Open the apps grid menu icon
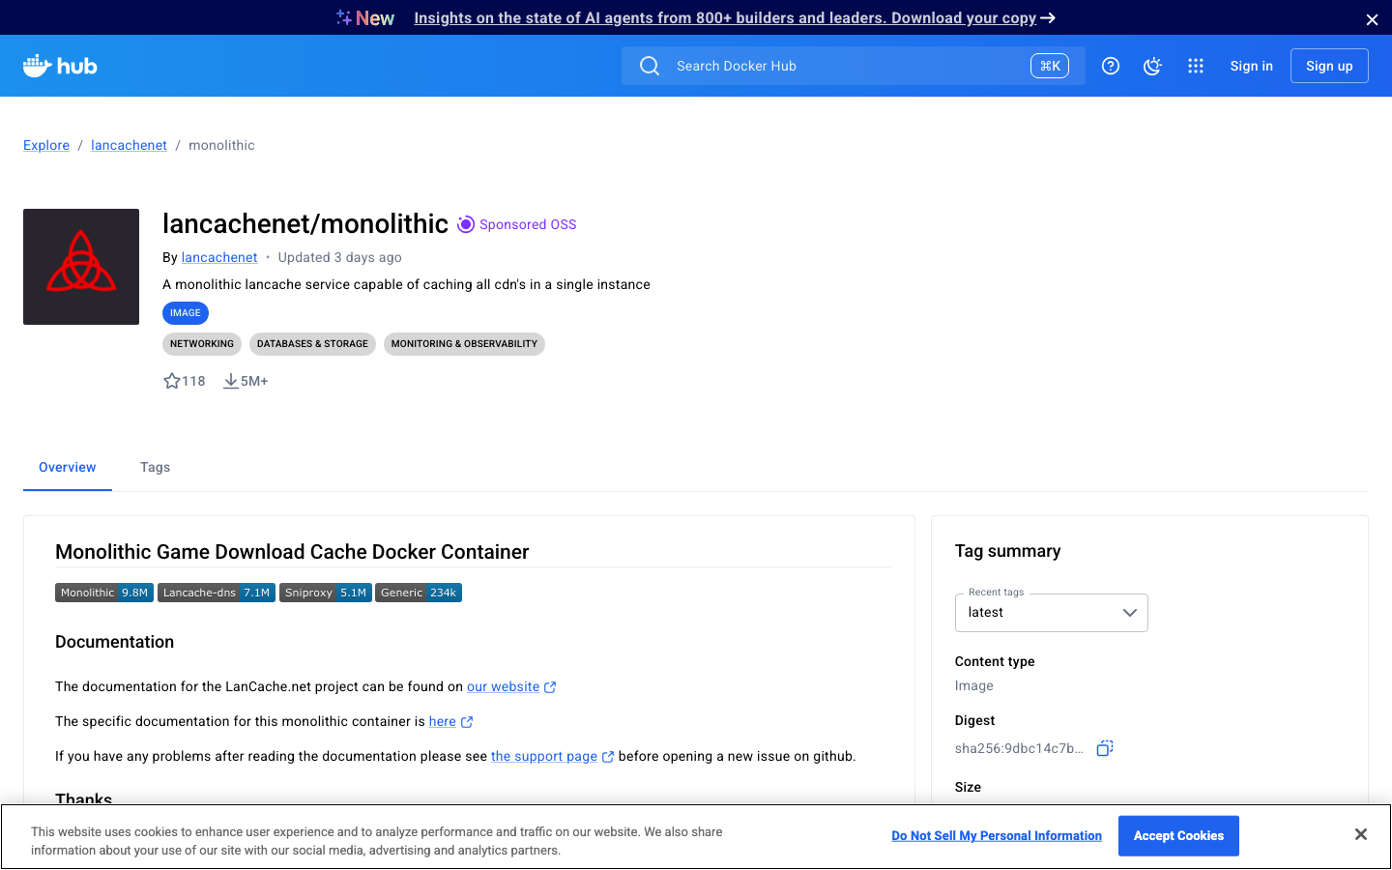 pos(1196,66)
